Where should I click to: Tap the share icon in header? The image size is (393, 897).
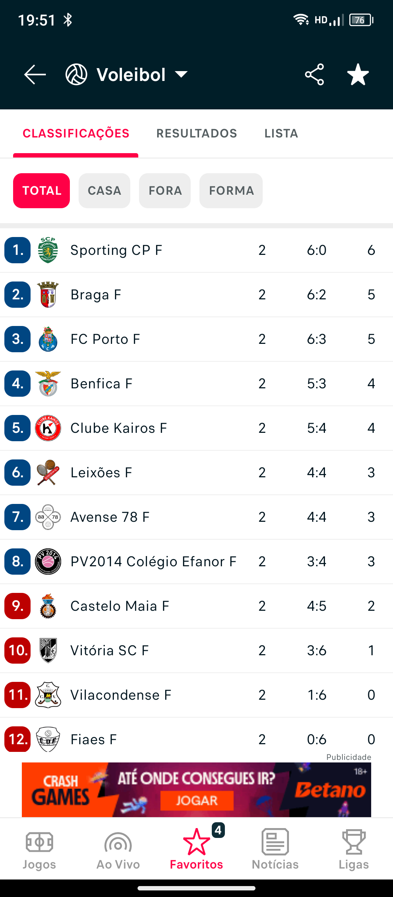pos(314,74)
